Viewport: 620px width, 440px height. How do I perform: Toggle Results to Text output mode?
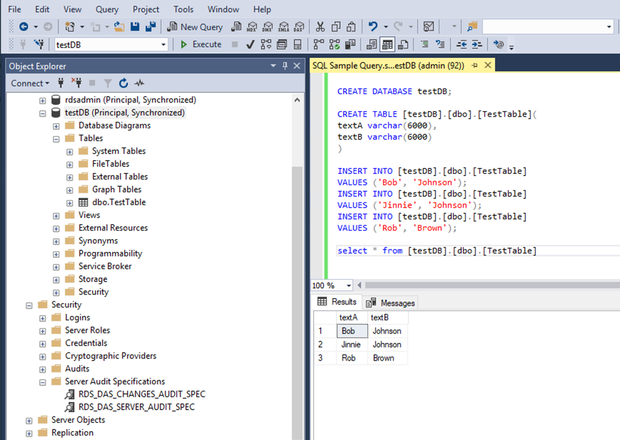[x=371, y=45]
